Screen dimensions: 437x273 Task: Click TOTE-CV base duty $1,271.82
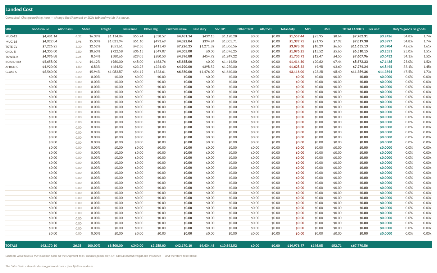pyautogui.click(x=206, y=46)
